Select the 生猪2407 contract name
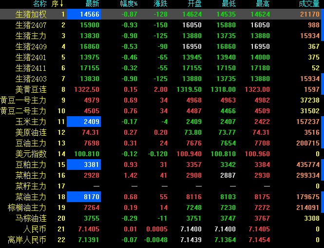The image size is (324, 248). [31, 25]
